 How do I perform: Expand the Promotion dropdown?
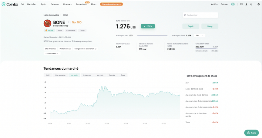tap(81, 4)
